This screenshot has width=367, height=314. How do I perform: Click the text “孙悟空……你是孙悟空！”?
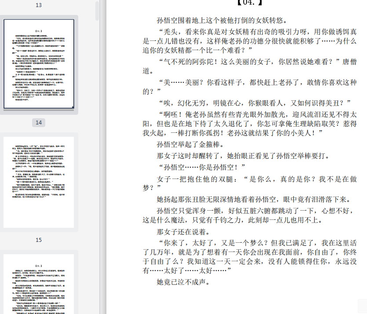point(202,167)
